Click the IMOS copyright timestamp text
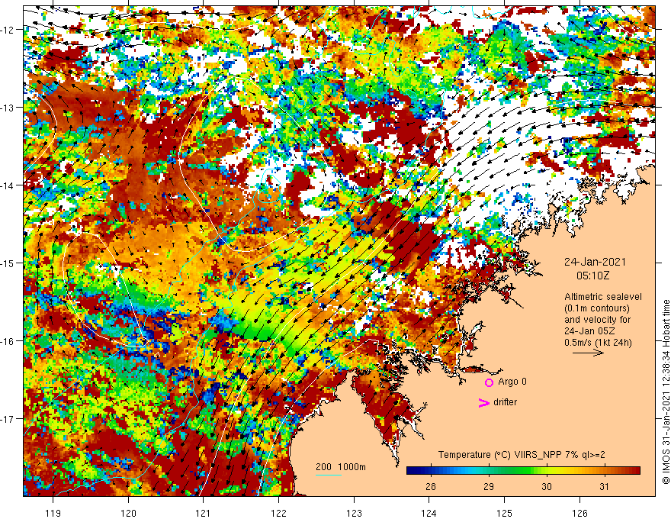The image size is (671, 519). (666, 392)
